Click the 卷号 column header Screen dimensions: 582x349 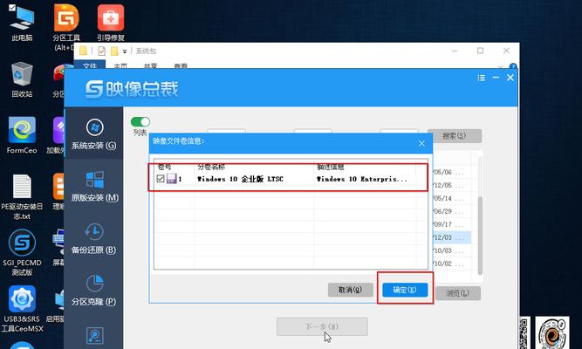164,167
